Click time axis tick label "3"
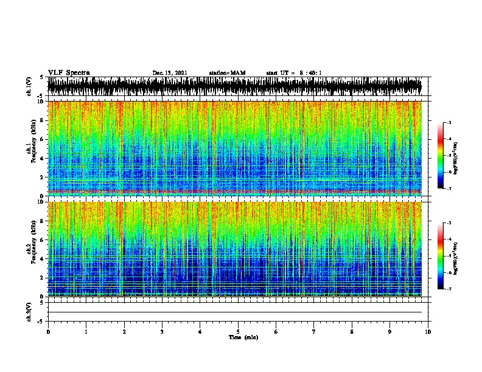The height and width of the screenshot is (372, 482). click(162, 332)
